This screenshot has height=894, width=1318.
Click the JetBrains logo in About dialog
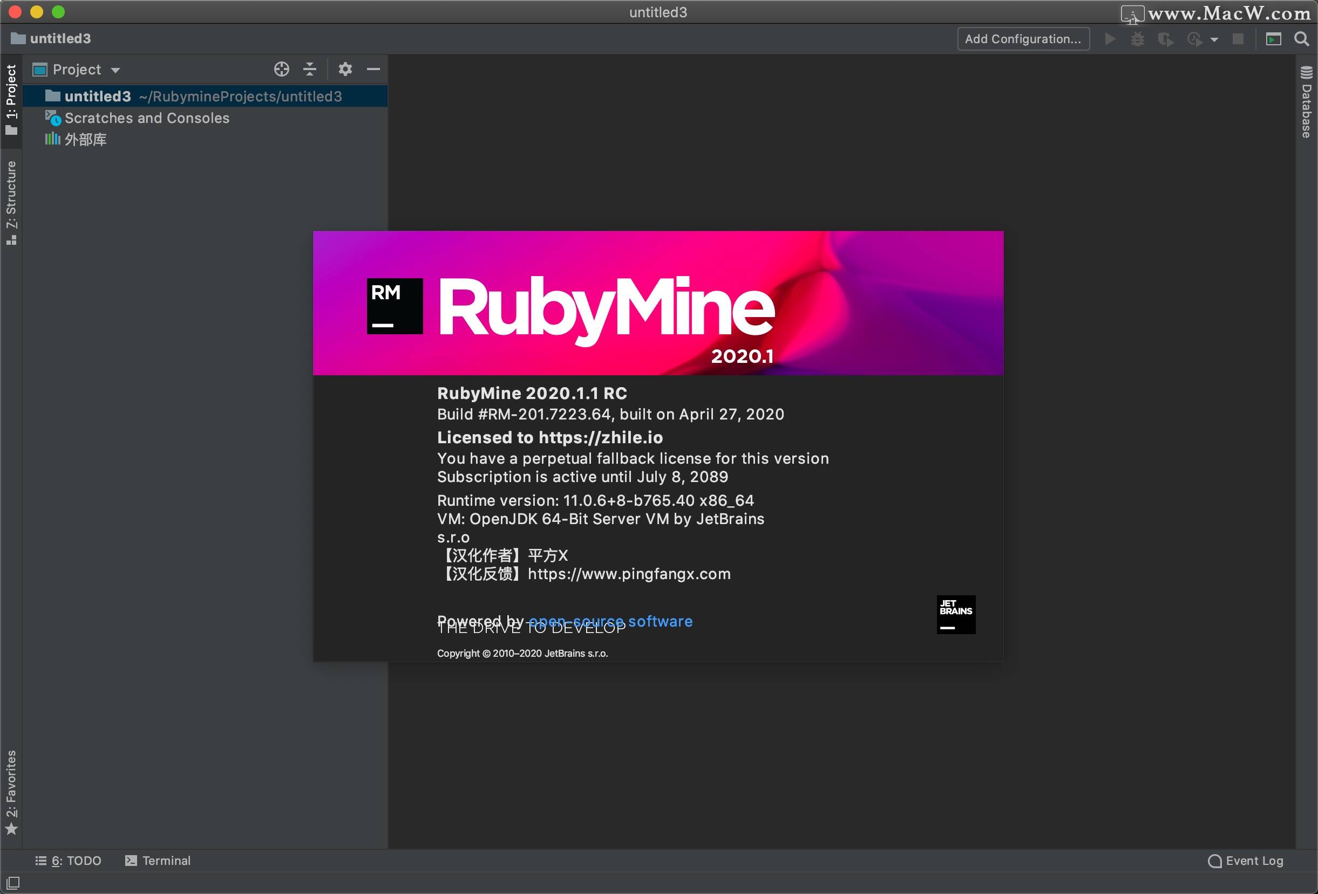click(x=956, y=615)
